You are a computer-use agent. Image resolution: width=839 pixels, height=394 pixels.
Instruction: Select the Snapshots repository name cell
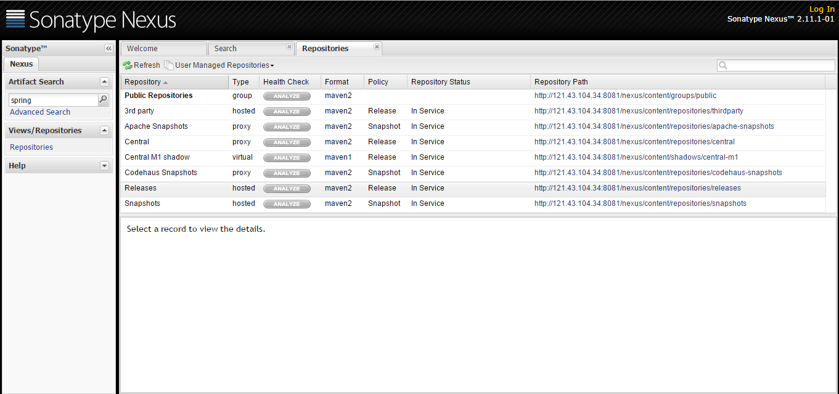142,203
